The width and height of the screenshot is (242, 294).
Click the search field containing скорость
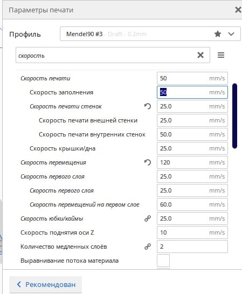(x=113, y=55)
